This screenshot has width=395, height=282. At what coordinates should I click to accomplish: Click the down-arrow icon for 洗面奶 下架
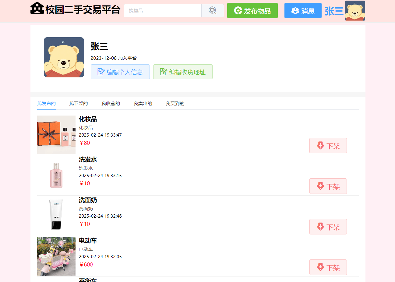pyautogui.click(x=320, y=227)
